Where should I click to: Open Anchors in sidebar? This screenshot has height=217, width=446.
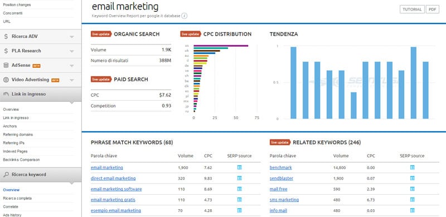coord(10,126)
